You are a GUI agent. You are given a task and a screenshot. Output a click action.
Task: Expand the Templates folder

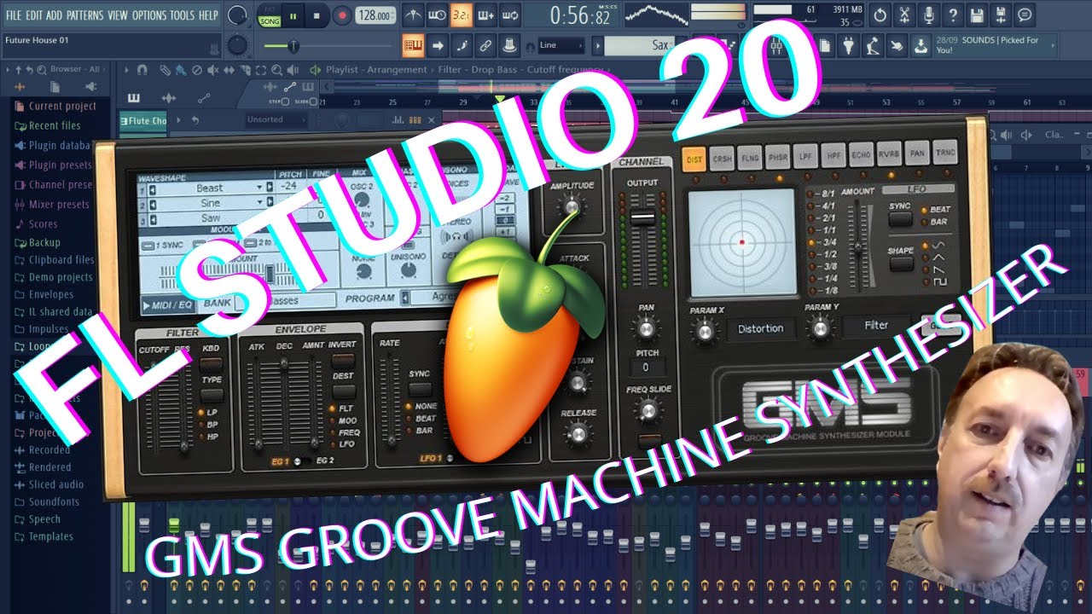(x=44, y=536)
